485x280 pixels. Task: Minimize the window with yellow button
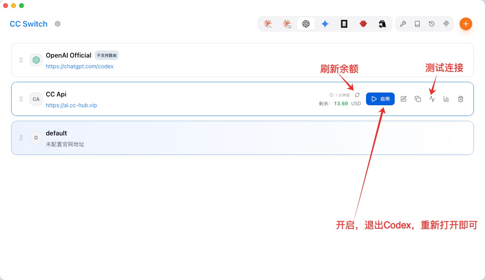[14, 6]
